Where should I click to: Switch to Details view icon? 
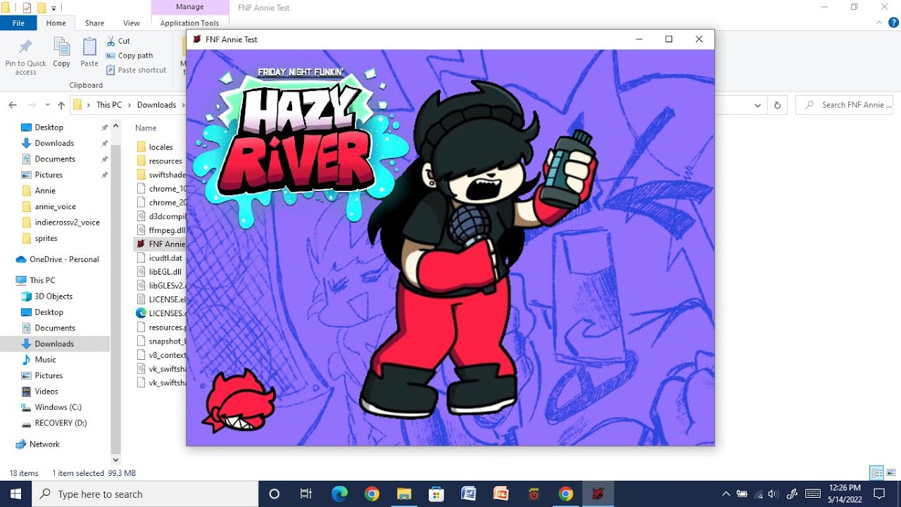[876, 472]
